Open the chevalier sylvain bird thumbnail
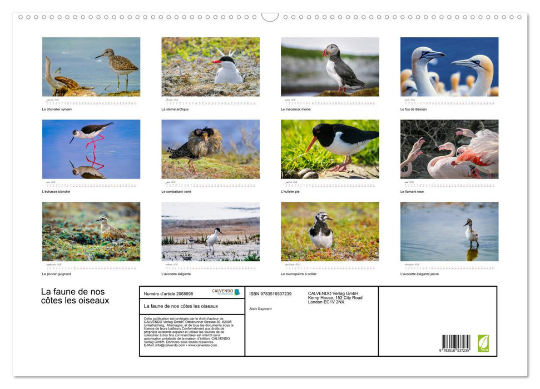 click(92, 67)
